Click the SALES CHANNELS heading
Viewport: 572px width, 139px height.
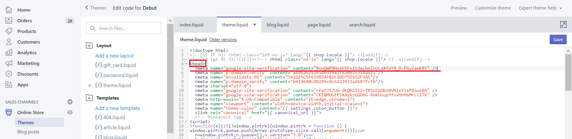[22, 102]
